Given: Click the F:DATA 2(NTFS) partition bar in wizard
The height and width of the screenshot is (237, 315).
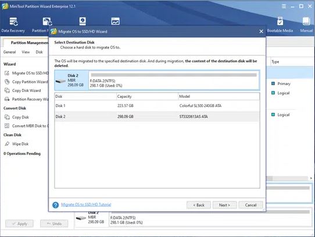Looking at the screenshot, I should pyautogui.click(x=174, y=80).
